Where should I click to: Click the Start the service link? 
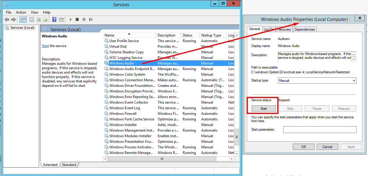(x=45, y=46)
